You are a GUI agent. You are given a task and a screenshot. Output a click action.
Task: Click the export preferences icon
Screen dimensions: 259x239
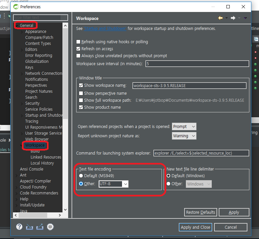tap(40, 227)
